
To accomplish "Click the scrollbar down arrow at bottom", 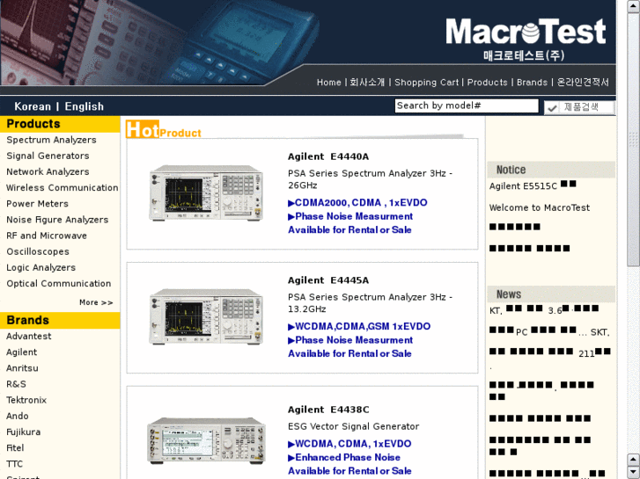I will [x=633, y=473].
